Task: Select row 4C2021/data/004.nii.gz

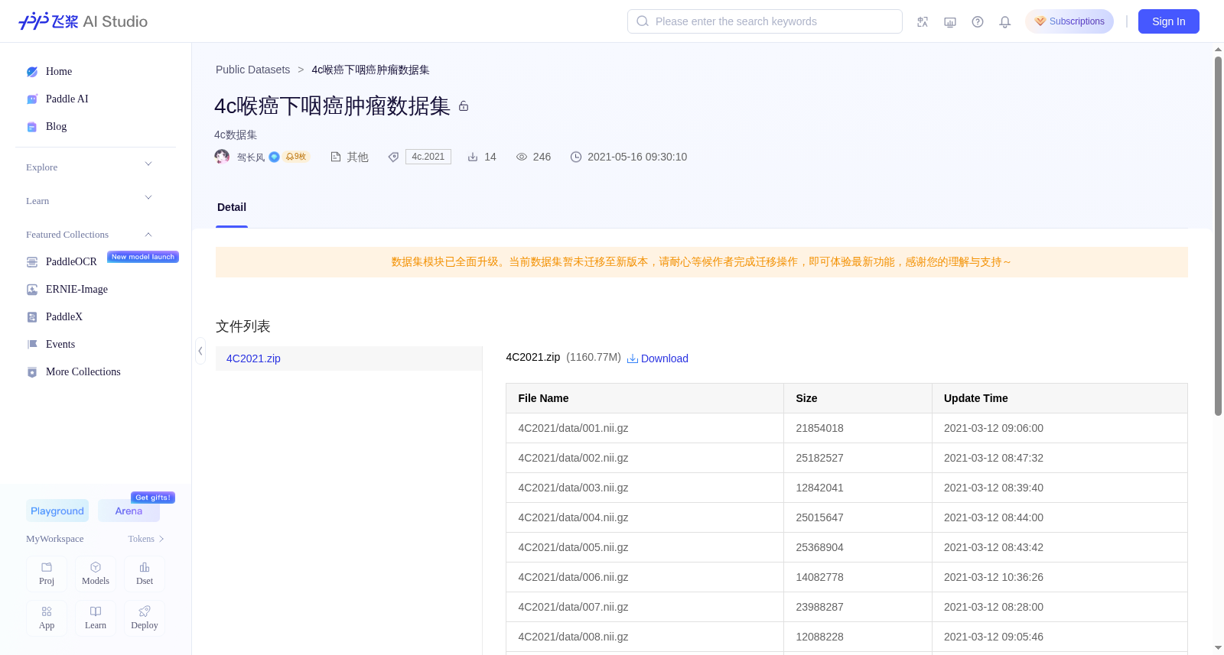Action: click(847, 517)
